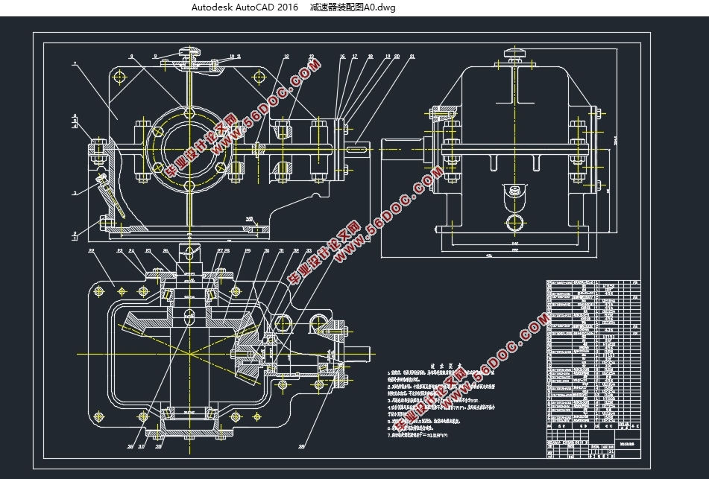Select part label 30 in section view
The image size is (709, 479).
click(267, 250)
